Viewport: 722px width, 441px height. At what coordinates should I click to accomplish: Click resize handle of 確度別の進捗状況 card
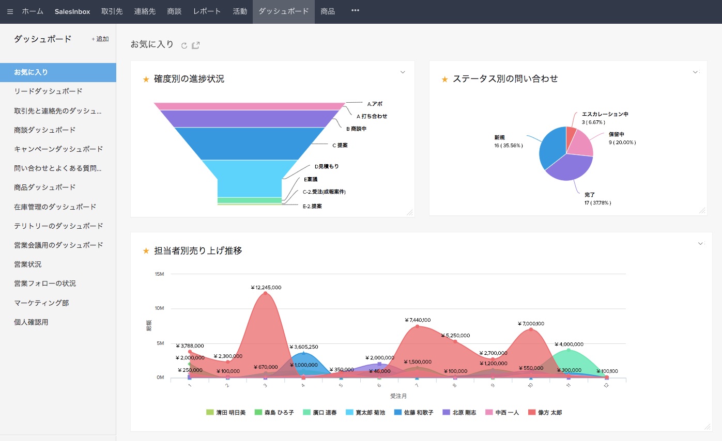[409, 212]
